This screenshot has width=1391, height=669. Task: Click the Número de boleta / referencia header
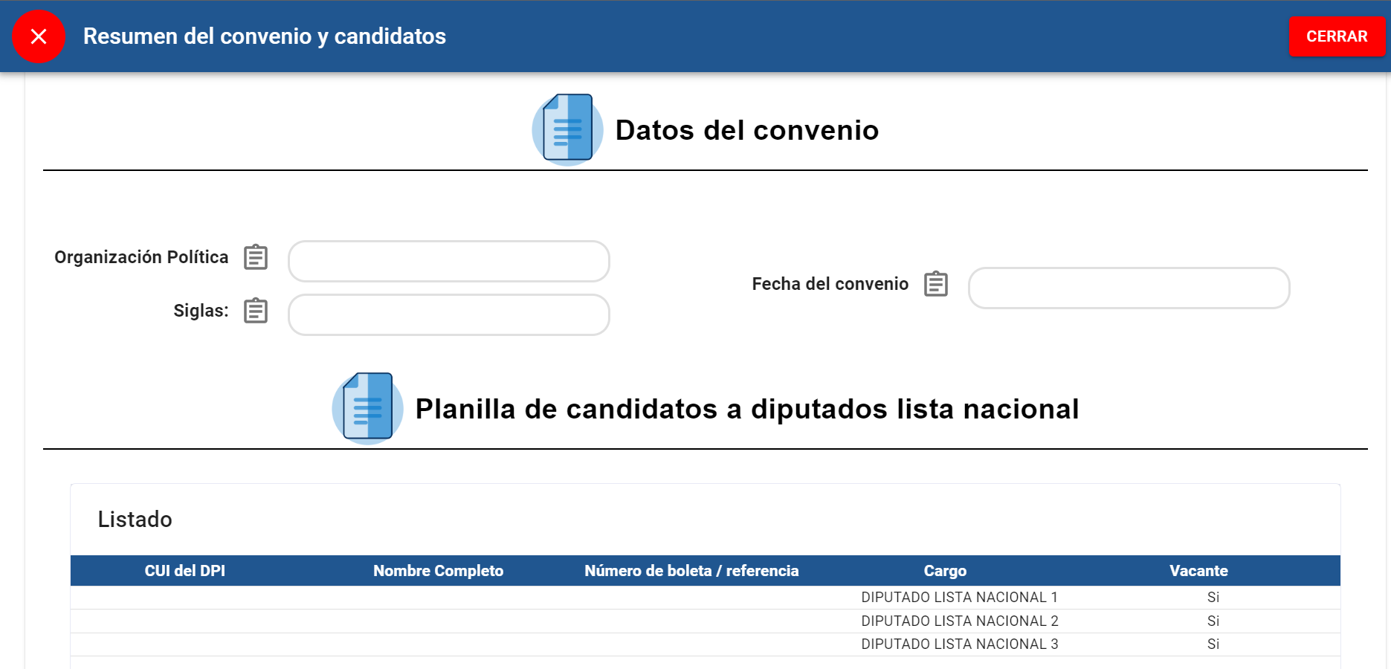click(691, 571)
